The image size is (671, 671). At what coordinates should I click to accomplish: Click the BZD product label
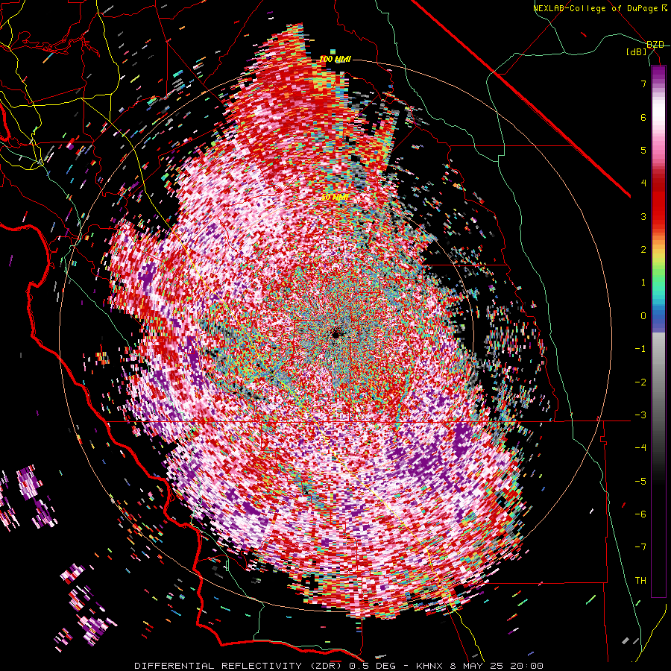[655, 45]
